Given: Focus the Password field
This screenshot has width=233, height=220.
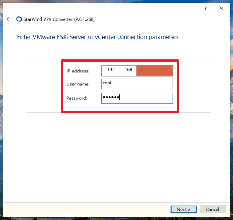Looking at the screenshot, I should coord(137,98).
